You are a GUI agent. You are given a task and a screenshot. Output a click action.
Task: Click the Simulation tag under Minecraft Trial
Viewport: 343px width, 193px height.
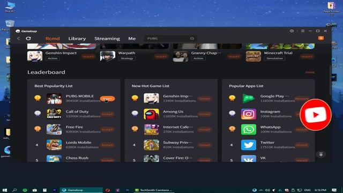[x=274, y=58]
